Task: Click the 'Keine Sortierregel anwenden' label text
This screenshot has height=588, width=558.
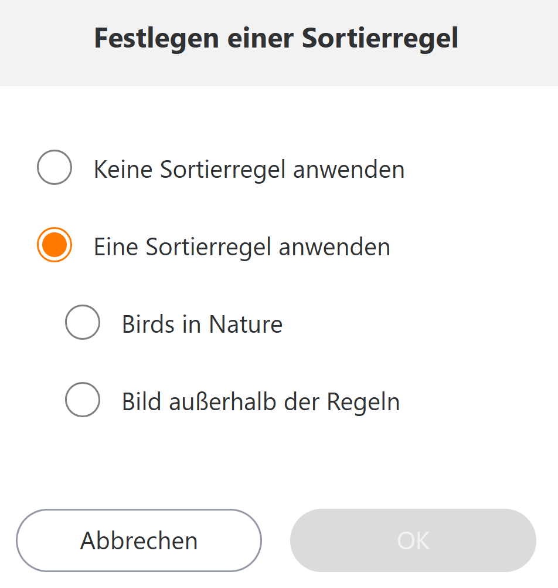Action: [249, 170]
